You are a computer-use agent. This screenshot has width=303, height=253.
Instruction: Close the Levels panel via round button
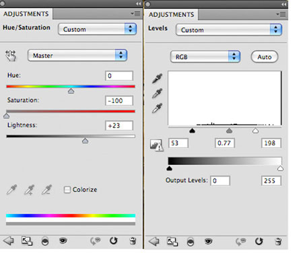148,4
